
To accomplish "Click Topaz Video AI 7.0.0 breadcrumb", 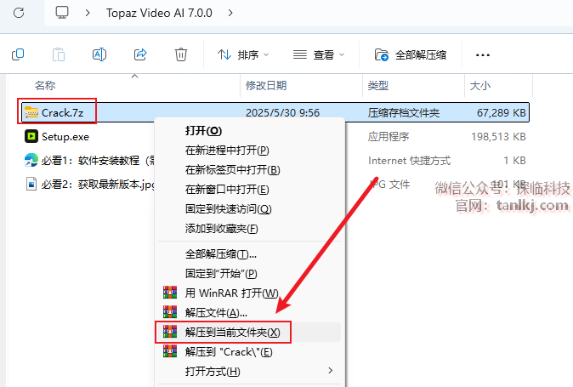I will click(x=159, y=13).
